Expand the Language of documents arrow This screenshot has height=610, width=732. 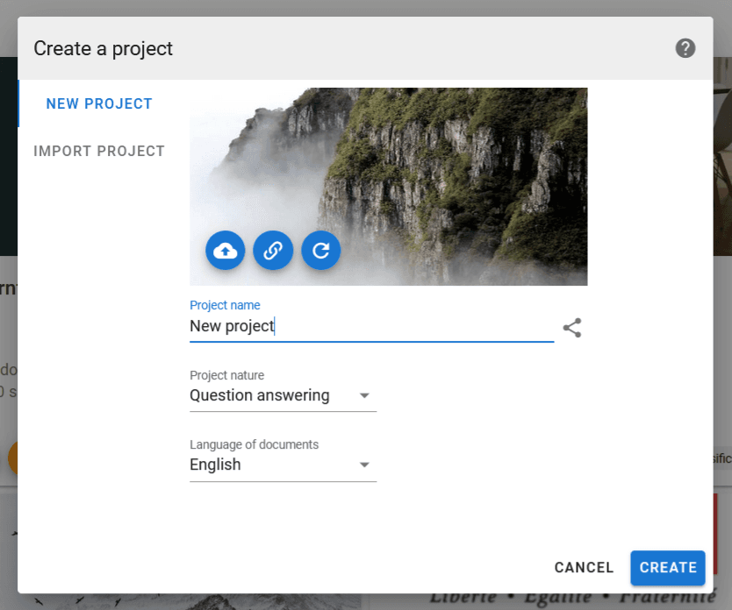point(365,465)
